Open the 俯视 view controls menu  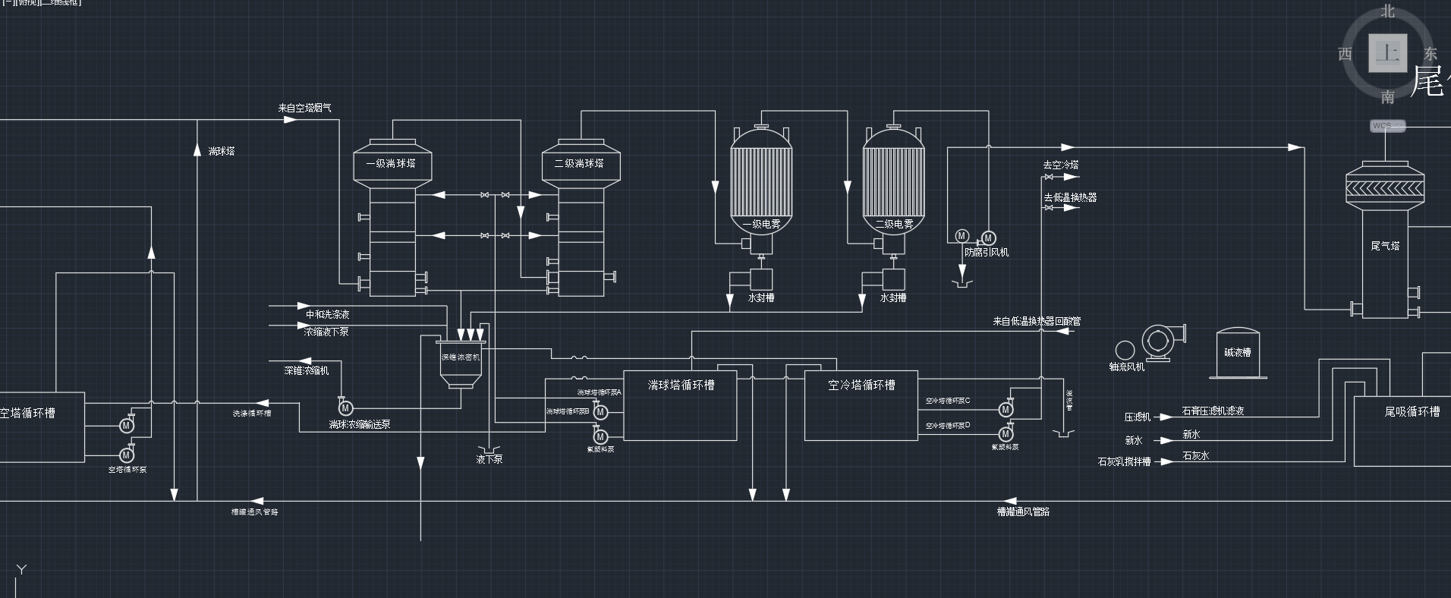point(26,2)
